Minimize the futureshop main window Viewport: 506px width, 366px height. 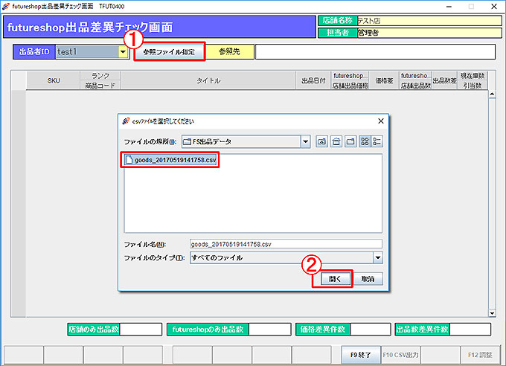[x=449, y=7]
